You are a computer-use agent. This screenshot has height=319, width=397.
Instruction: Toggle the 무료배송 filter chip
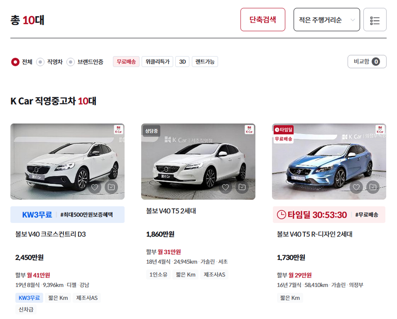pyautogui.click(x=126, y=61)
